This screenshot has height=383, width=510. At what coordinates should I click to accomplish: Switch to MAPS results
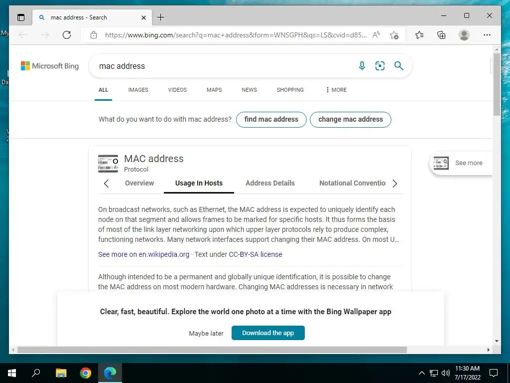tap(214, 90)
